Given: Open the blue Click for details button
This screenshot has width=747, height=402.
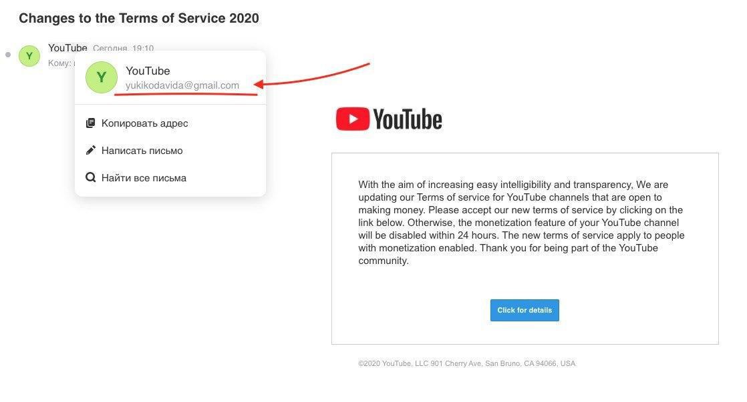Looking at the screenshot, I should tap(525, 310).
